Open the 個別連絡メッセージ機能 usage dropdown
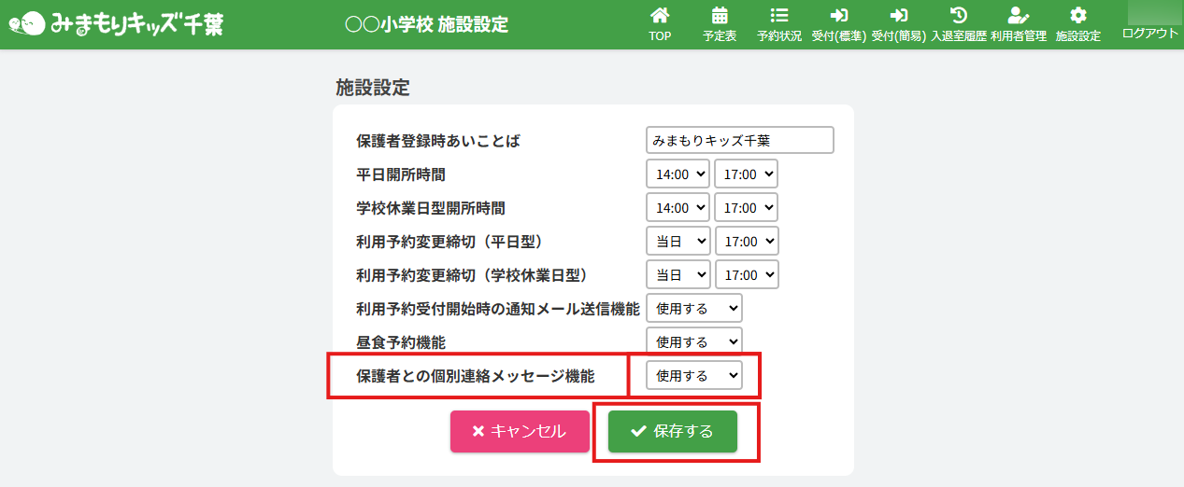 pos(693,375)
